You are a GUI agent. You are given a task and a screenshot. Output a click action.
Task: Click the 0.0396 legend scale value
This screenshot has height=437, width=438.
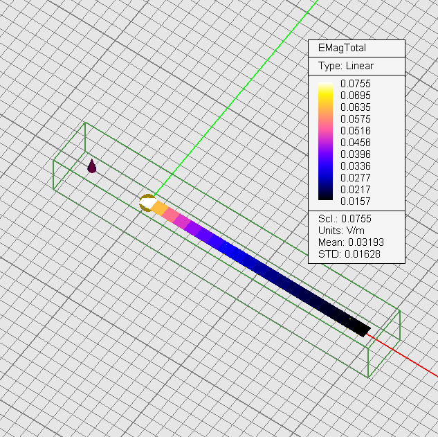pyautogui.click(x=355, y=154)
